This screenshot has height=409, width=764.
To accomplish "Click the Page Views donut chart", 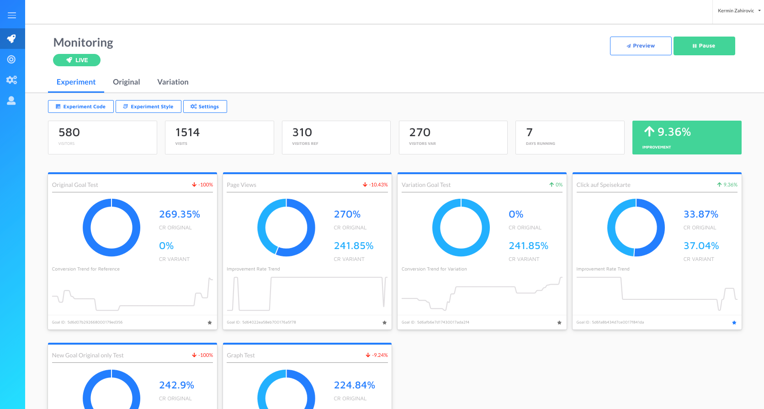I will [x=286, y=228].
